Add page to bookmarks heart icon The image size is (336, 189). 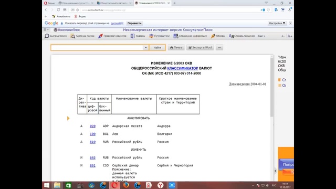pos(268,10)
